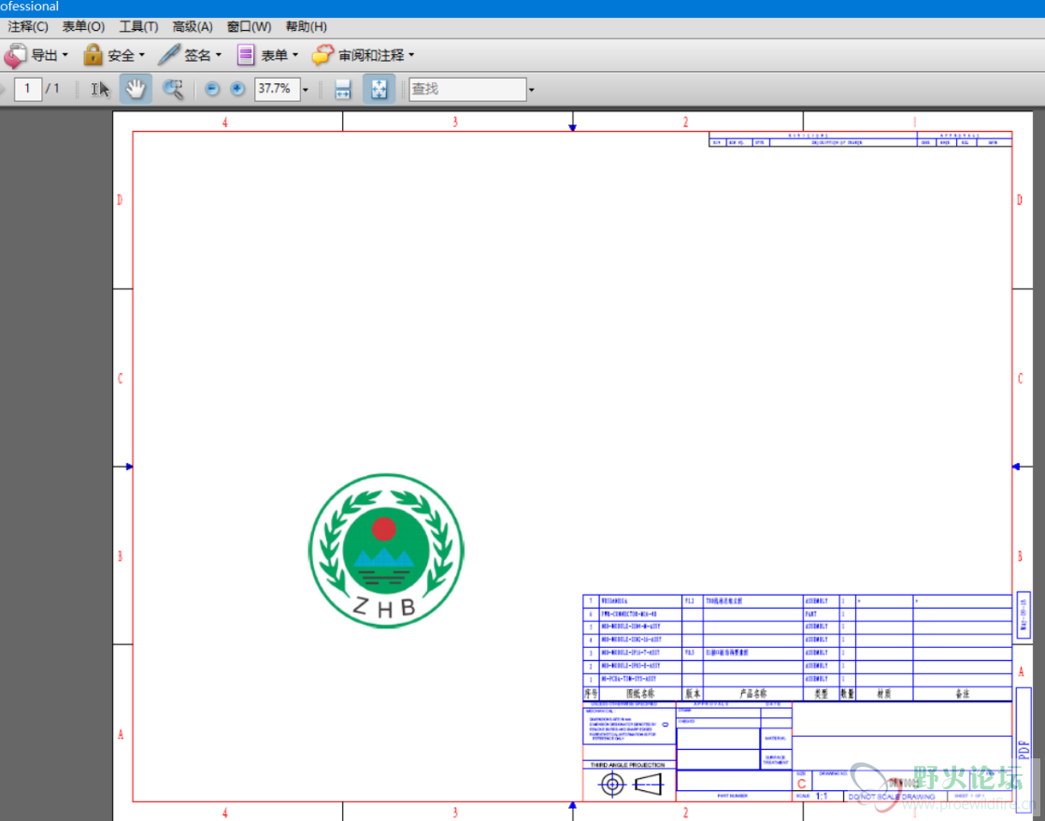
Task: Open the 表单 toolbar forms dropdown
Action: click(267, 54)
